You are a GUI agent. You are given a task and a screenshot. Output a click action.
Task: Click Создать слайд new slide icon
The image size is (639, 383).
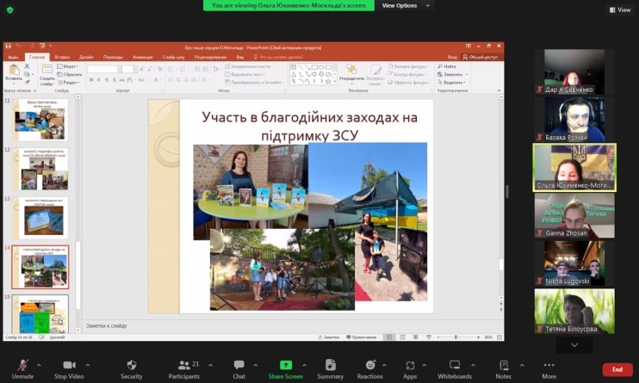[x=47, y=69]
